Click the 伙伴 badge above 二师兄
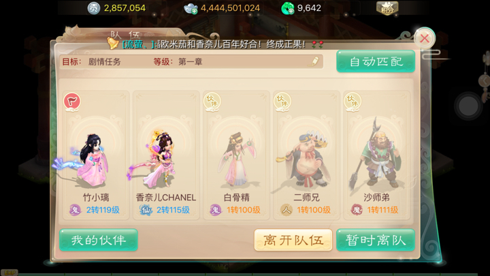The height and width of the screenshot is (276, 490). 282,102
